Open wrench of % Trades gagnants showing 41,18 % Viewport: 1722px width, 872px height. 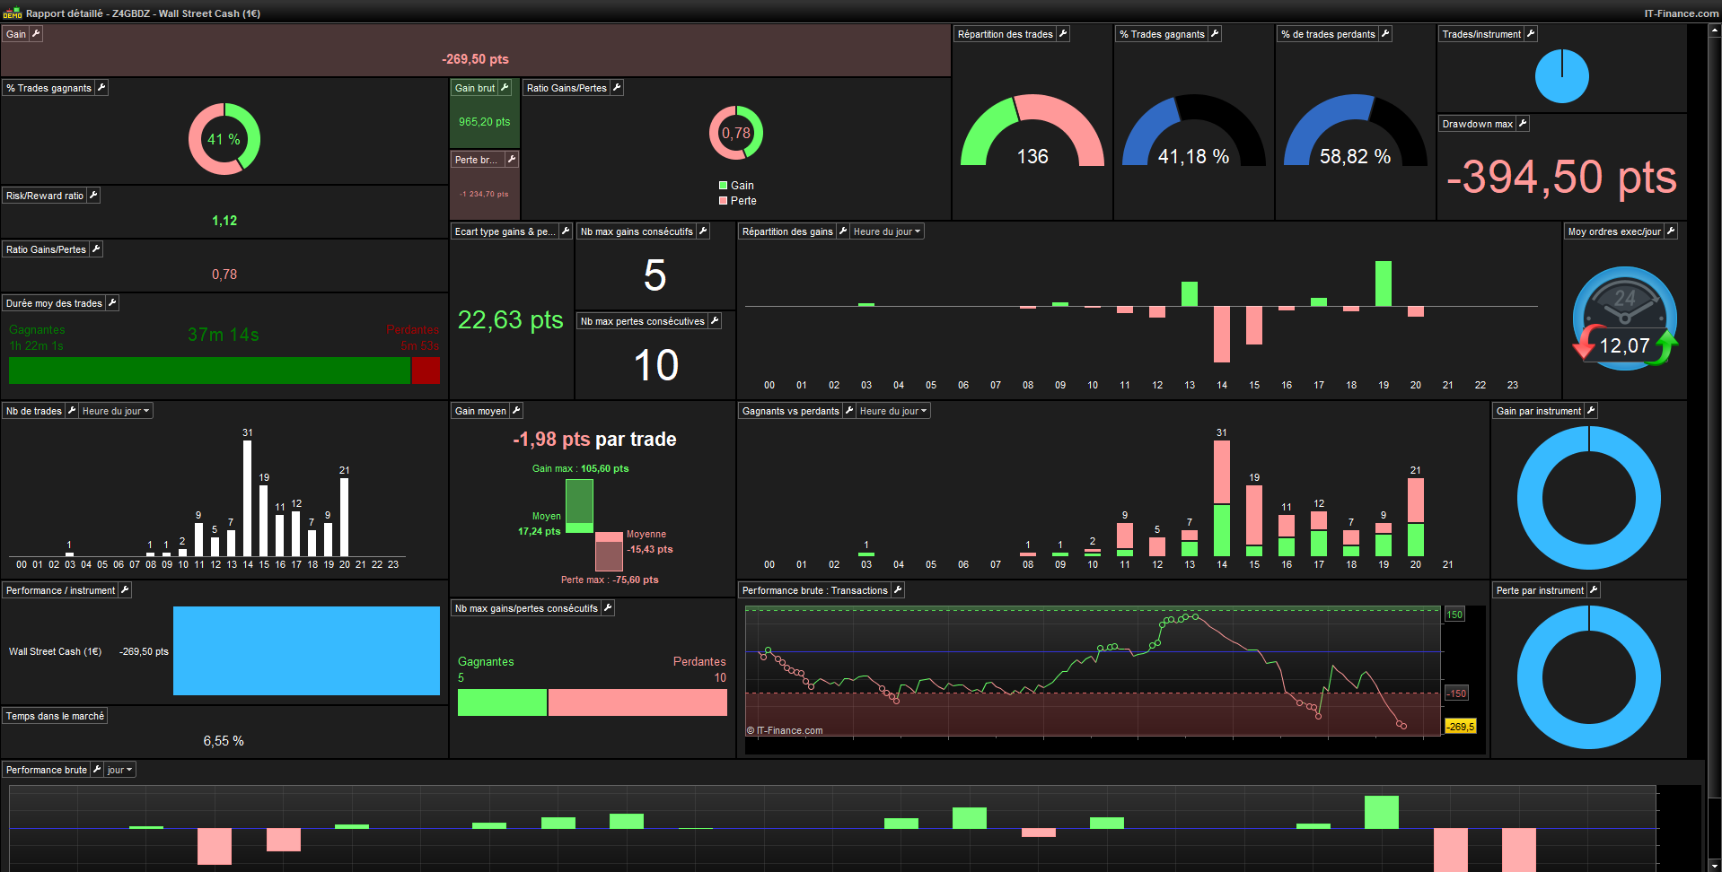tap(1215, 34)
